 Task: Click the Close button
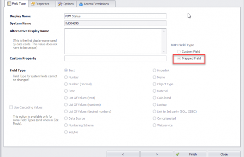point(224,154)
